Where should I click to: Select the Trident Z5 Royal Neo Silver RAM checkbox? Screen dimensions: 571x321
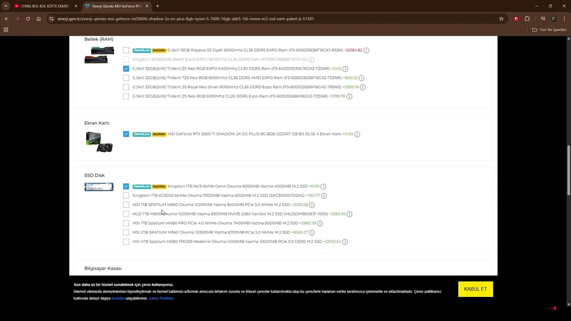126,87
